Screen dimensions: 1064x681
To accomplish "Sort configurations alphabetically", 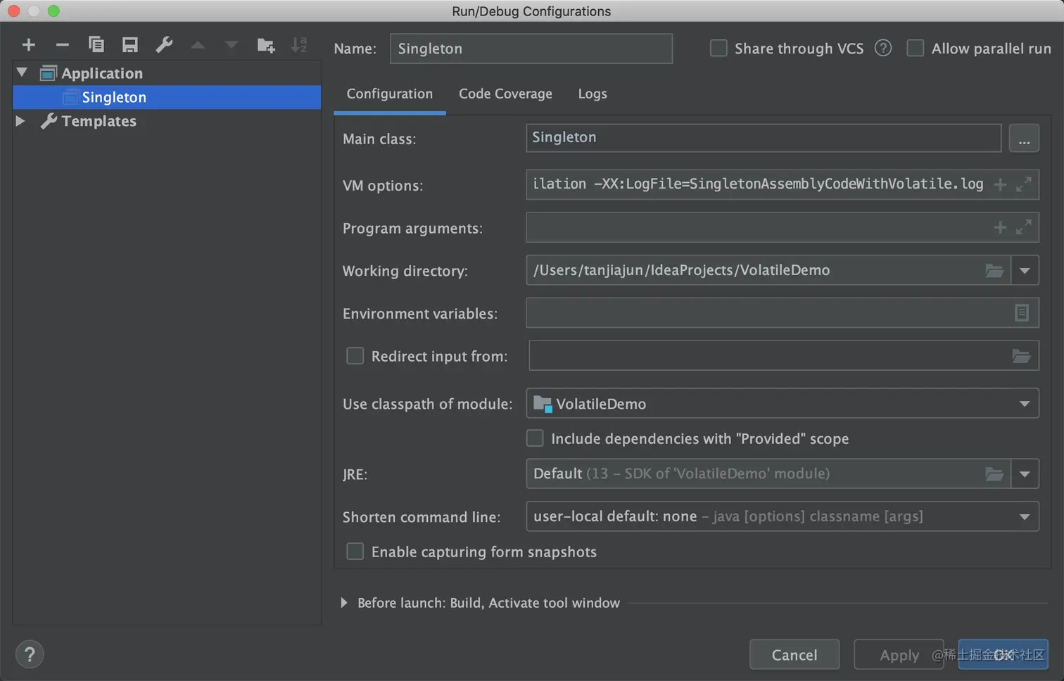I will [299, 44].
